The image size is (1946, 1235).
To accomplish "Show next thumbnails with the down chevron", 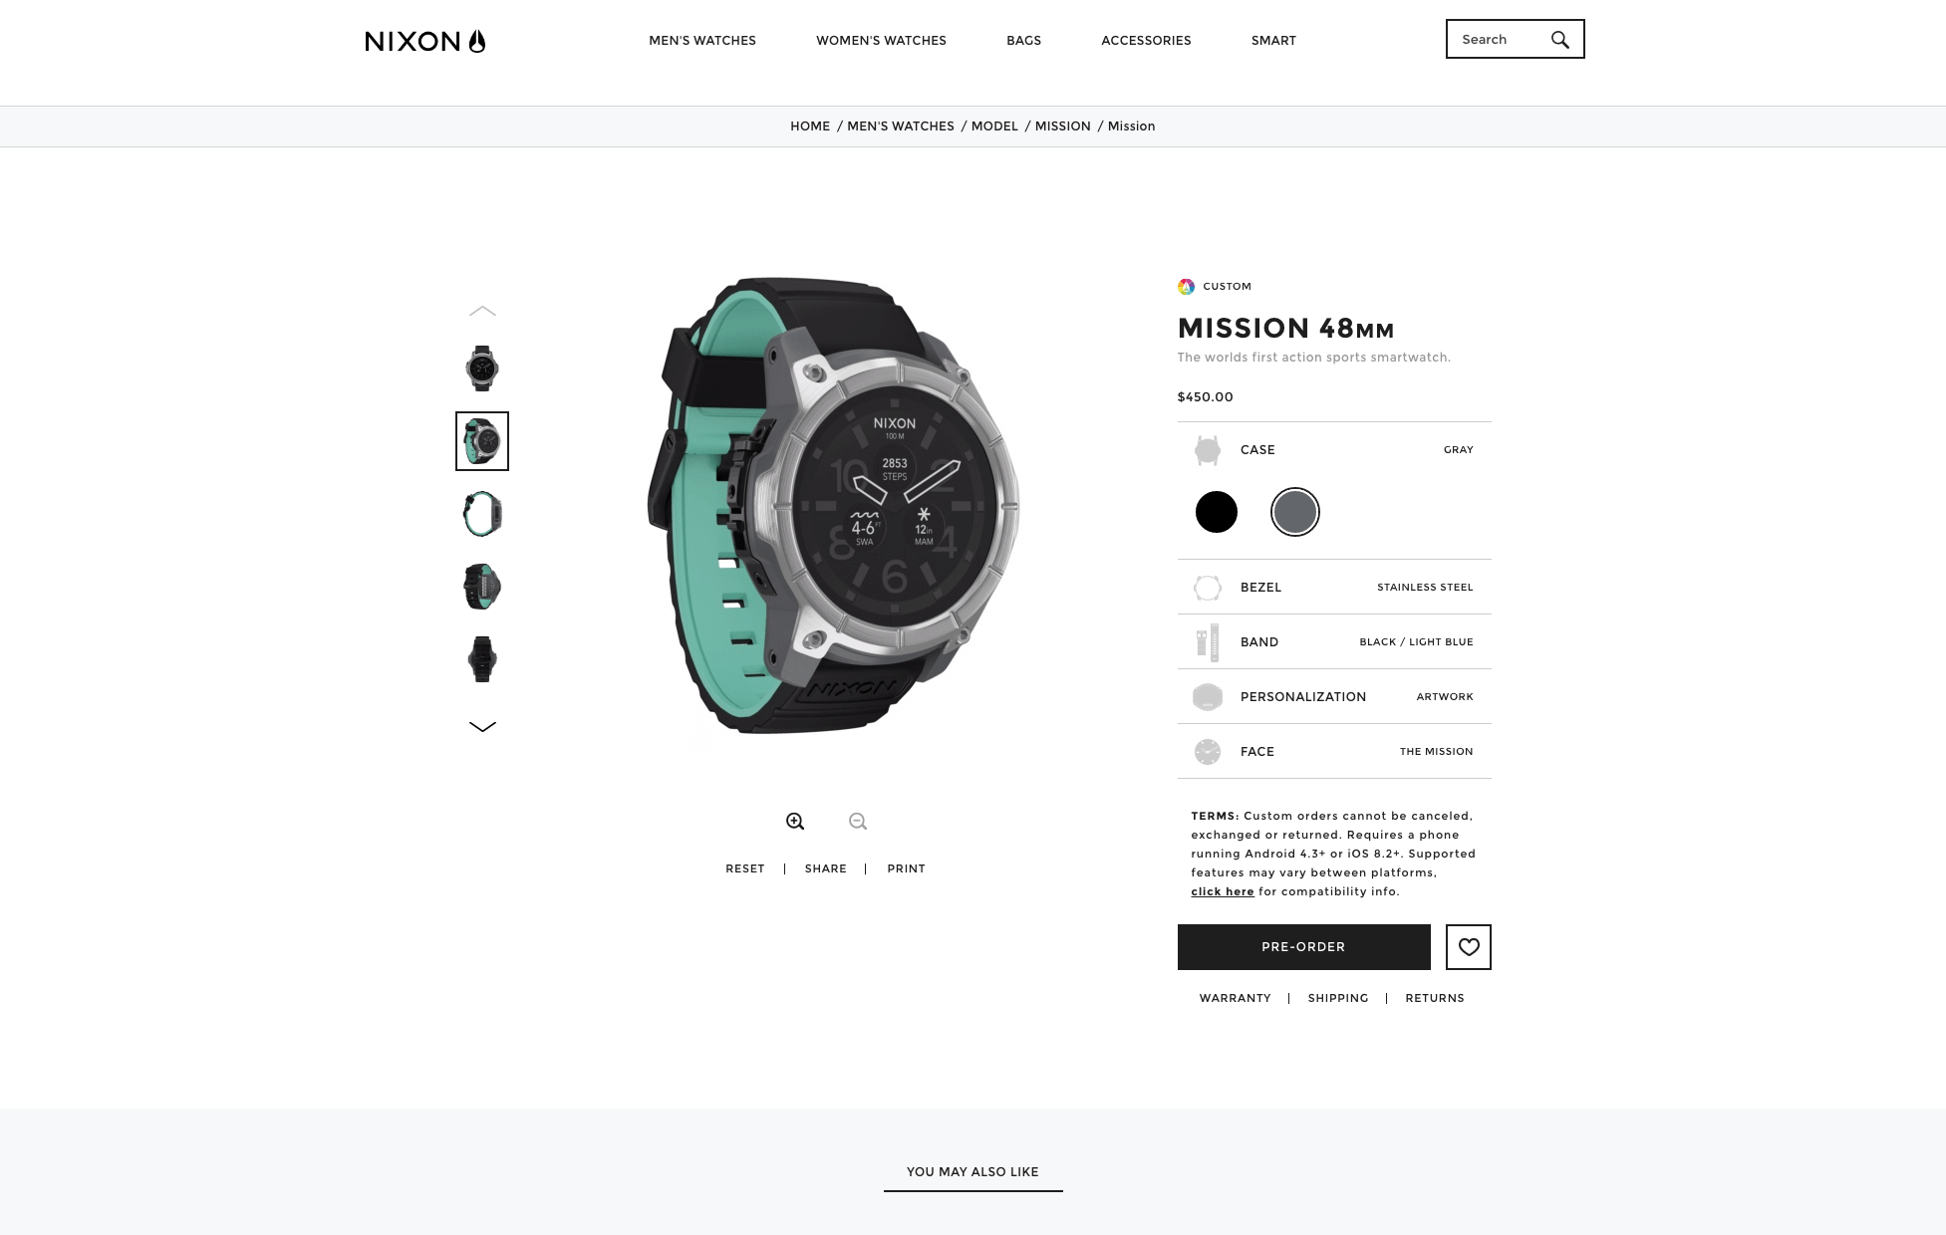I will pos(482,727).
